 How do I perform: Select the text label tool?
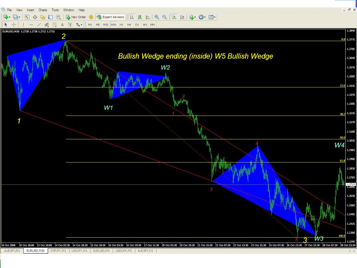pos(70,25)
